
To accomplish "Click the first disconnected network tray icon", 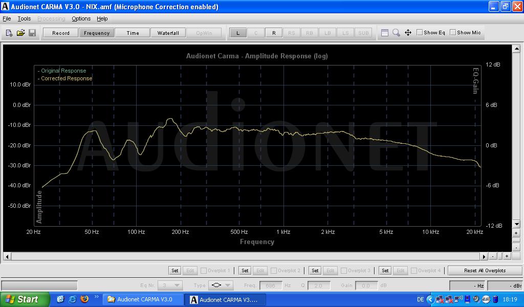I will [x=440, y=299].
